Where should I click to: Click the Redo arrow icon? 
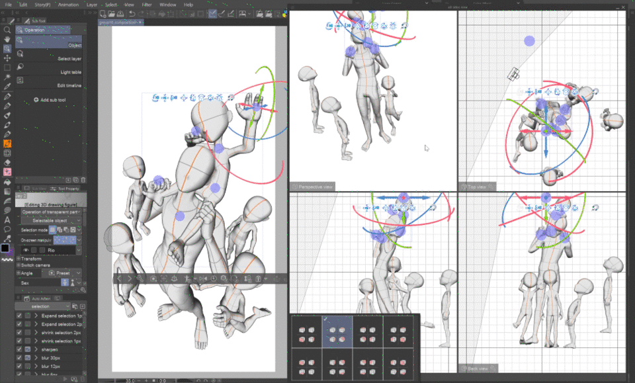coord(140,14)
